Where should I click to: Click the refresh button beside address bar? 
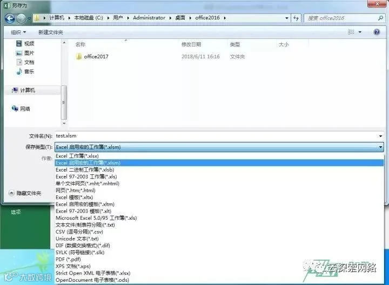(296, 18)
